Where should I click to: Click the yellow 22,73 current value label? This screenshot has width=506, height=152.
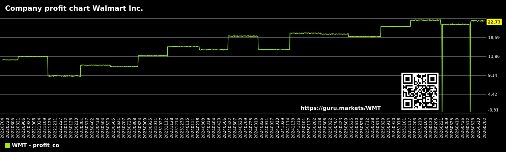(x=494, y=22)
